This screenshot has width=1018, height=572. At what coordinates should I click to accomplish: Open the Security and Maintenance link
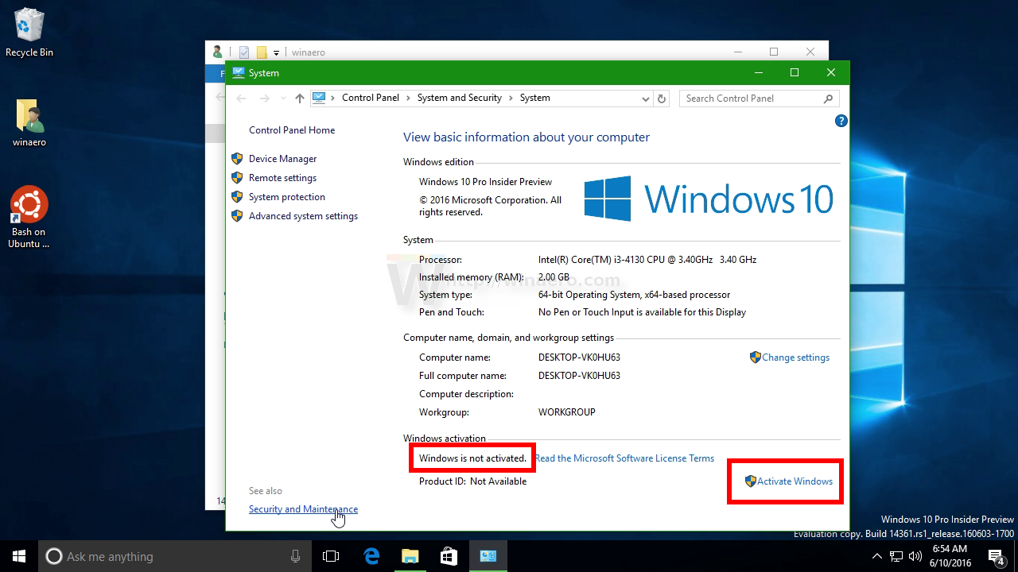(303, 508)
